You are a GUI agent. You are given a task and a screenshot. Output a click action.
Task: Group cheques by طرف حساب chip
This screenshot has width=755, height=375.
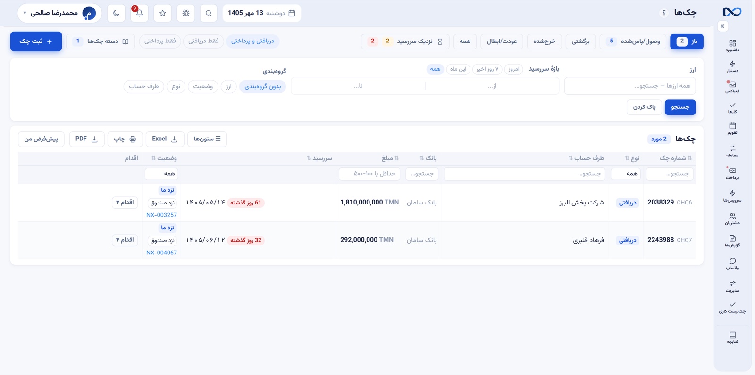pyautogui.click(x=144, y=86)
